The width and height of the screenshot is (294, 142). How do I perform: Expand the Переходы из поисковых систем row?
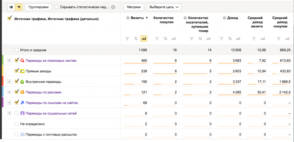click(9, 61)
